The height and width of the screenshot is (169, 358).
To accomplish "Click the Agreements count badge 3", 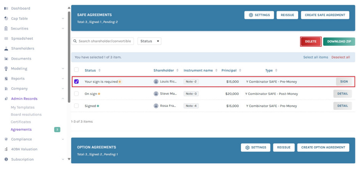I will click(57, 130).
